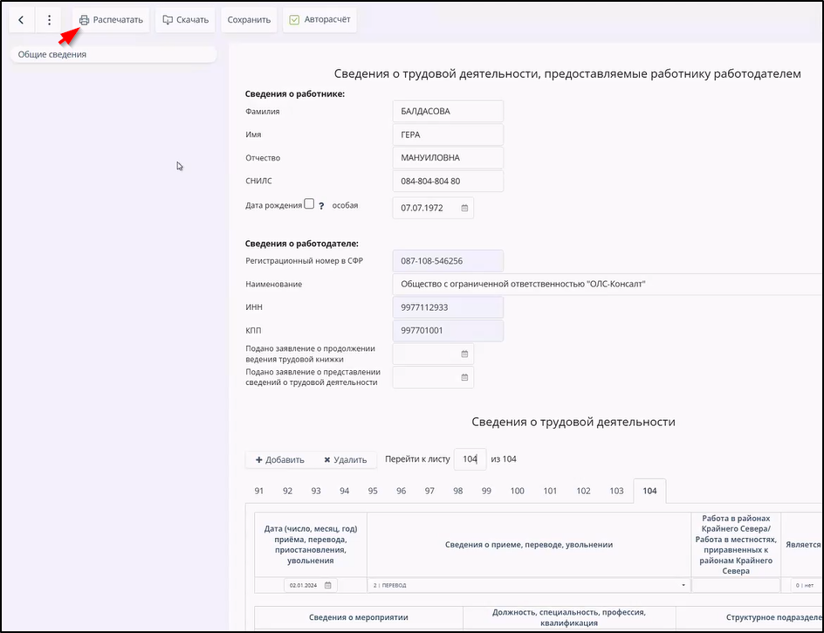Toggle the Авторасчёт checkbox

coord(295,20)
